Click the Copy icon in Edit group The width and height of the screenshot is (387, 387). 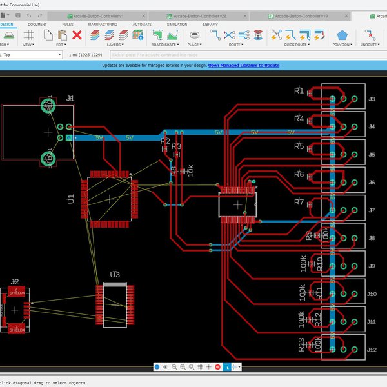pyautogui.click(x=48, y=35)
